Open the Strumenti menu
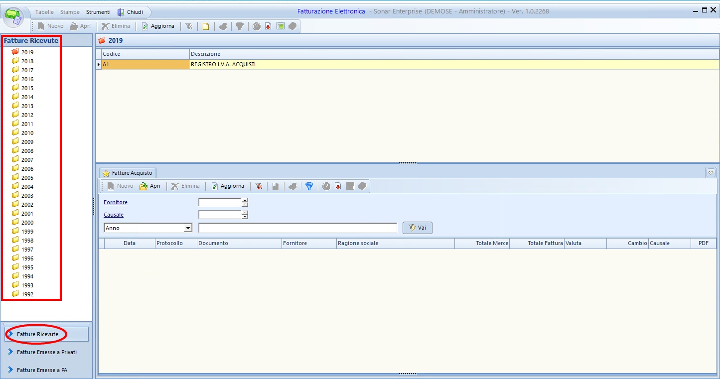 98,12
